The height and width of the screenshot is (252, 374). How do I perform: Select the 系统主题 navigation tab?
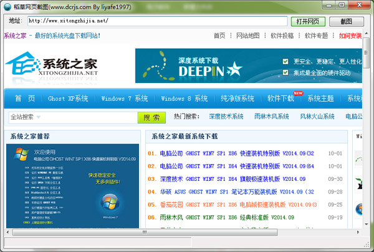(x=320, y=99)
